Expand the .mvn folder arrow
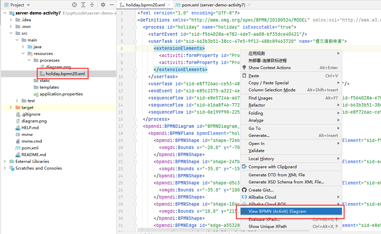 [11, 27]
